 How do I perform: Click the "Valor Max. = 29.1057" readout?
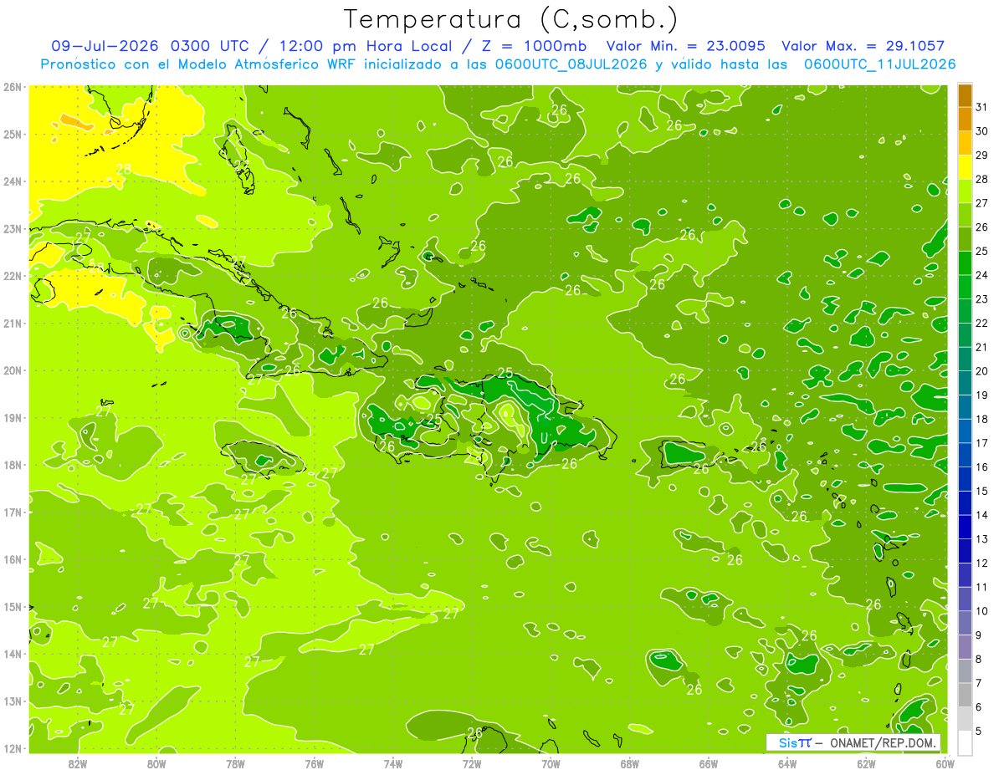(x=863, y=46)
